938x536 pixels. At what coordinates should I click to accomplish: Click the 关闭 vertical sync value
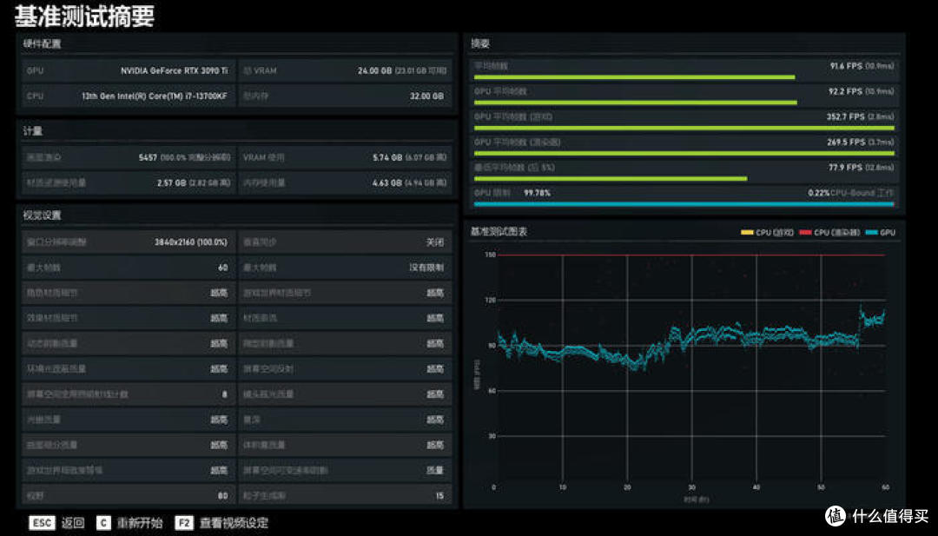point(434,242)
